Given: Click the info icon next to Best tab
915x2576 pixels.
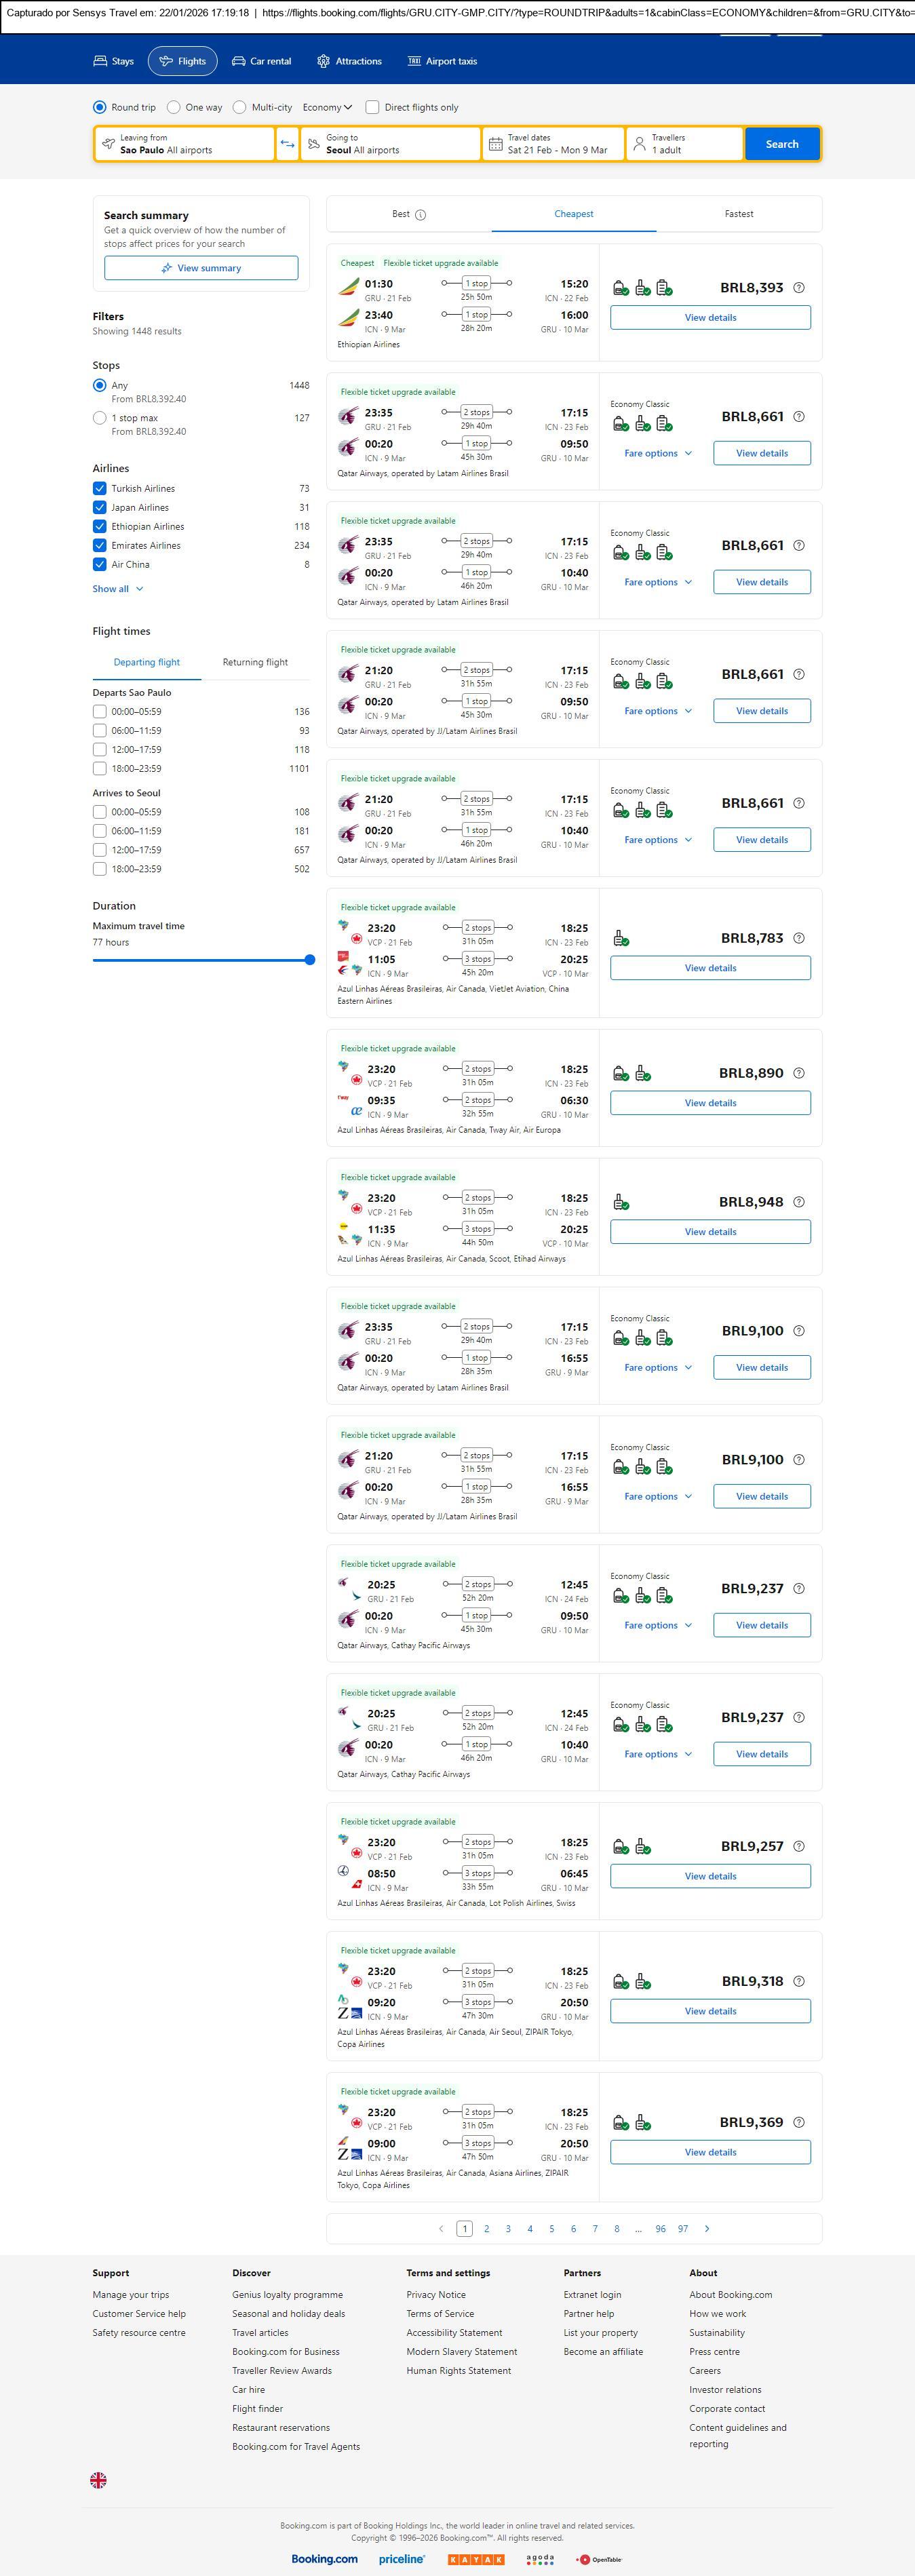Looking at the screenshot, I should pyautogui.click(x=420, y=215).
